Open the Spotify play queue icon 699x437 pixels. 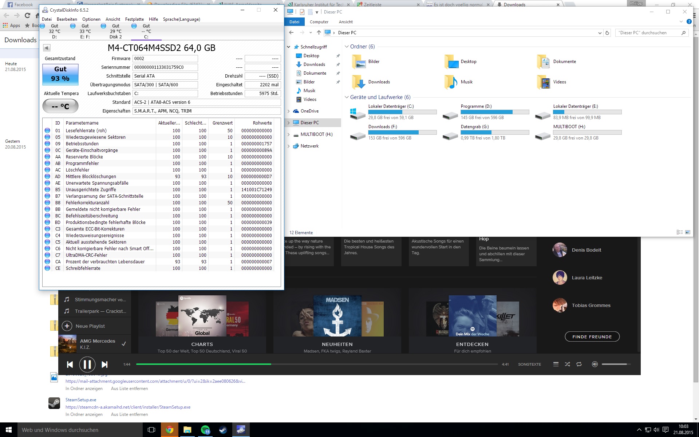coord(556,364)
